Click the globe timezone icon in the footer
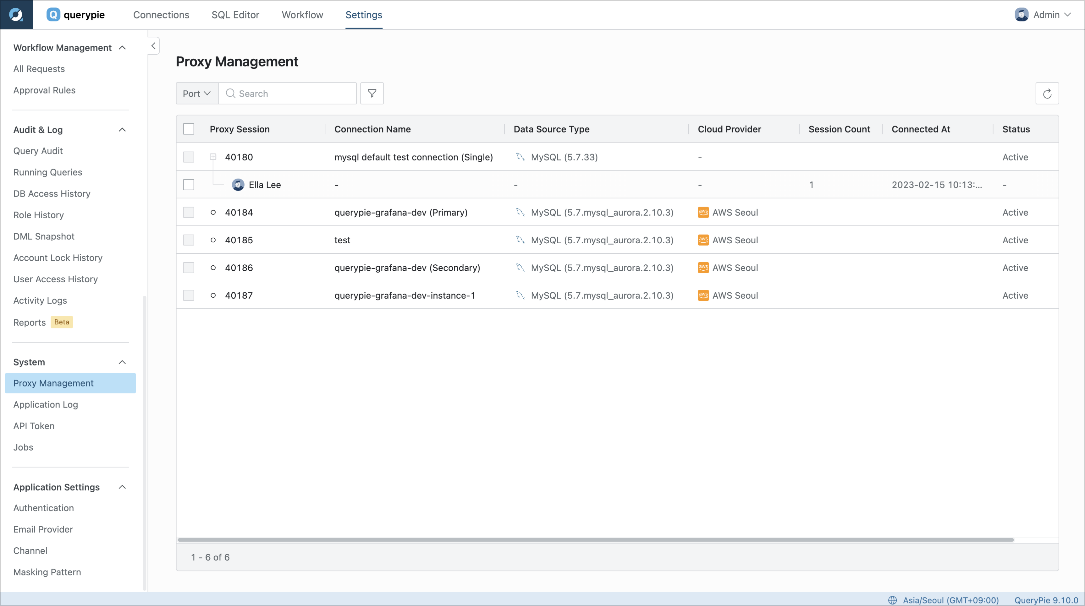The height and width of the screenshot is (606, 1085). [x=892, y=600]
